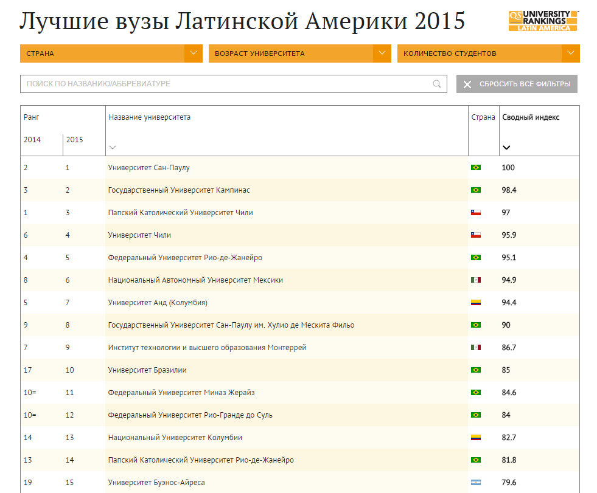Viewport: 597px width, 493px height.
Task: Open the Возраст университета dropdown
Action: pos(299,53)
